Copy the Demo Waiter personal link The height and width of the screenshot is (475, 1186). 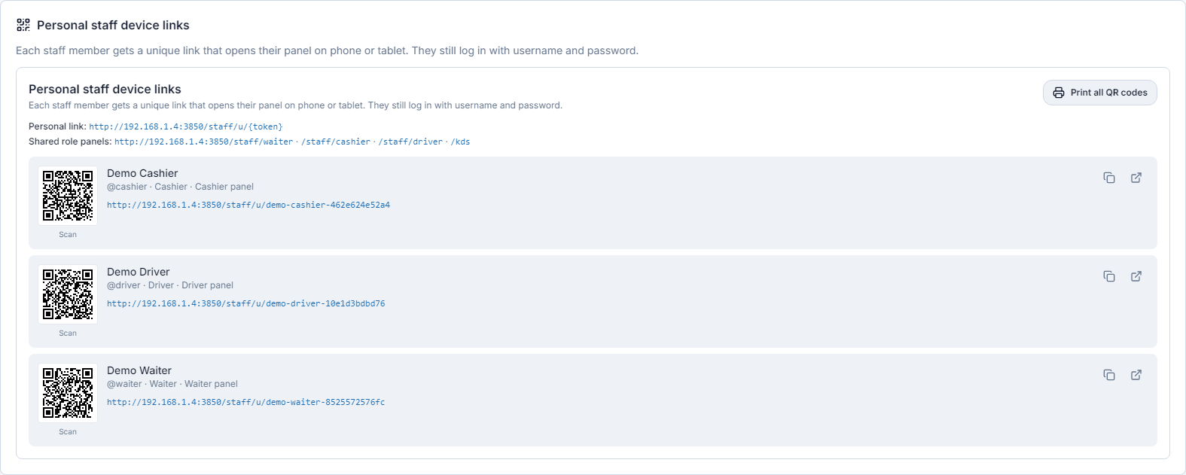1109,375
